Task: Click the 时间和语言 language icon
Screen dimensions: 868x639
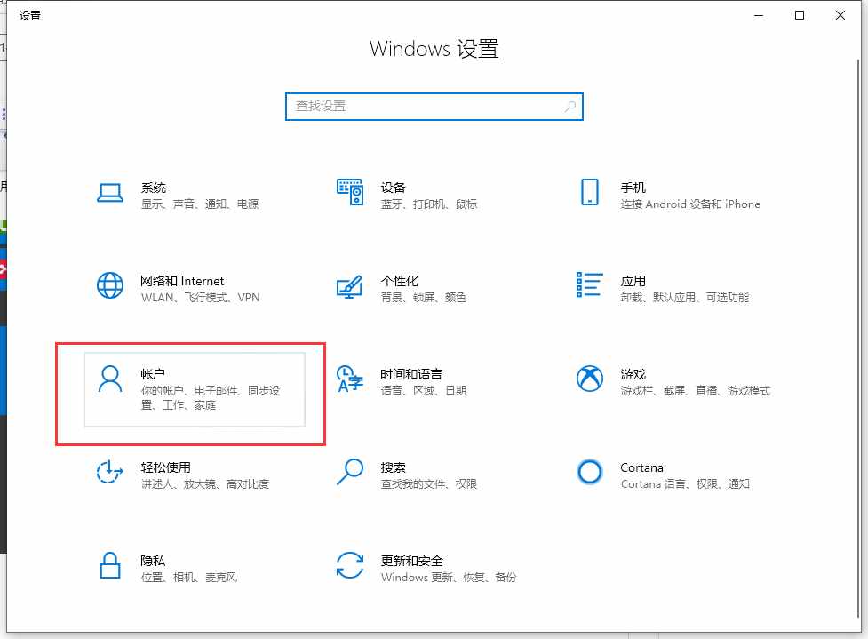Action: point(350,379)
